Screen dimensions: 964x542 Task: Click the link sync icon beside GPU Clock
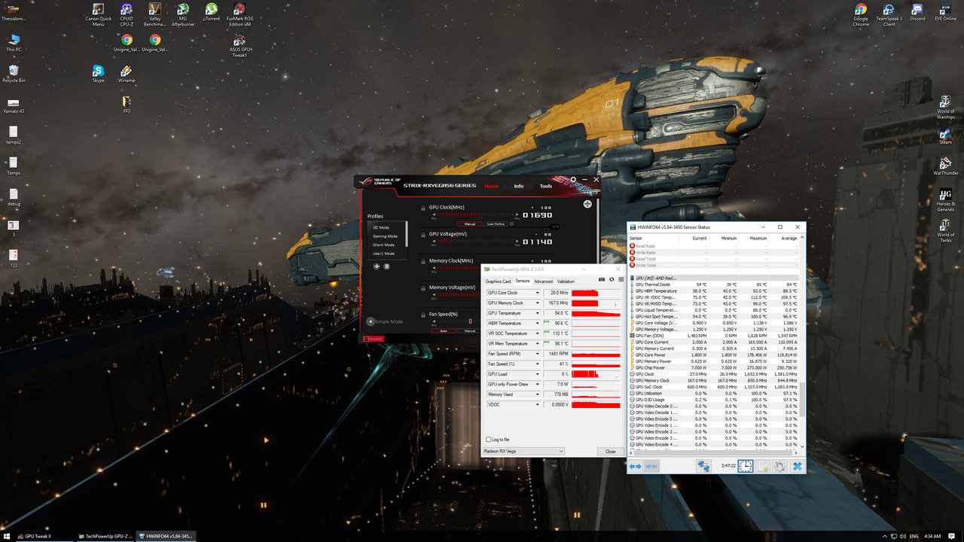pyautogui.click(x=555, y=227)
